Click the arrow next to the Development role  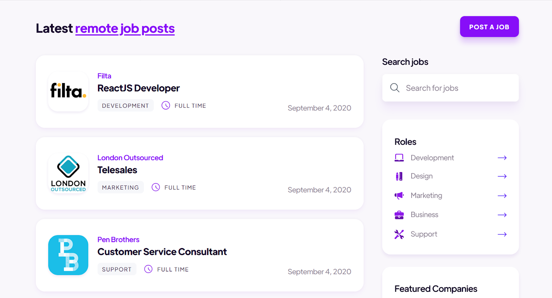[502, 158]
